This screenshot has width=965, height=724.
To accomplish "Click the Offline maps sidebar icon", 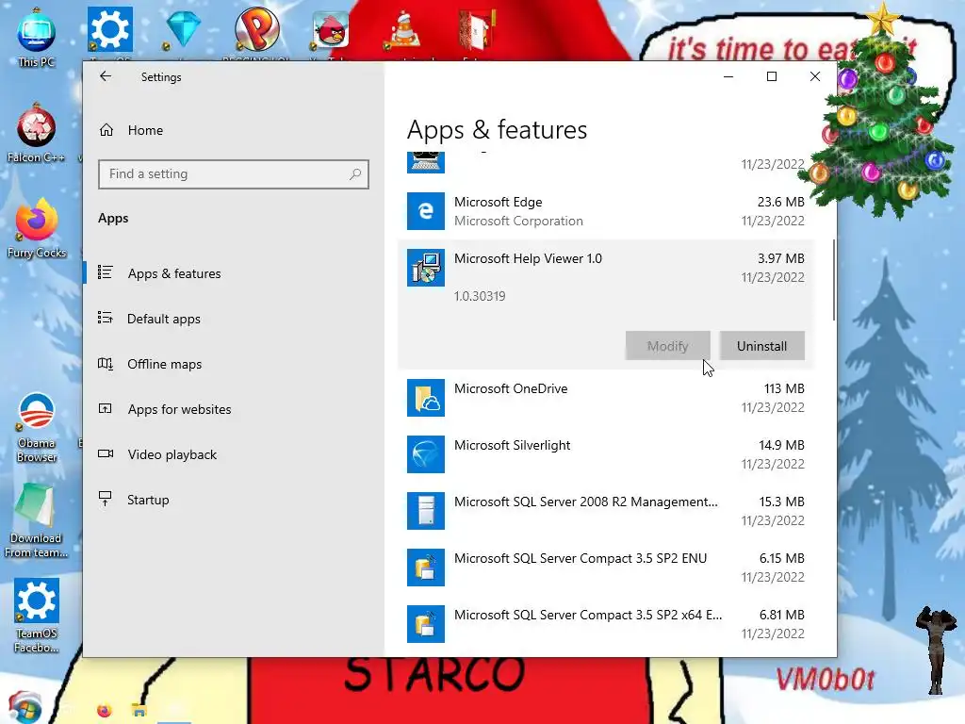I will 106,363.
